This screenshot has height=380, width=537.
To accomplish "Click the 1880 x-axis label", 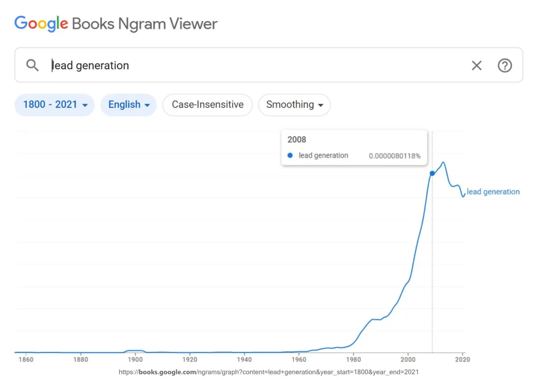I will pos(81,359).
